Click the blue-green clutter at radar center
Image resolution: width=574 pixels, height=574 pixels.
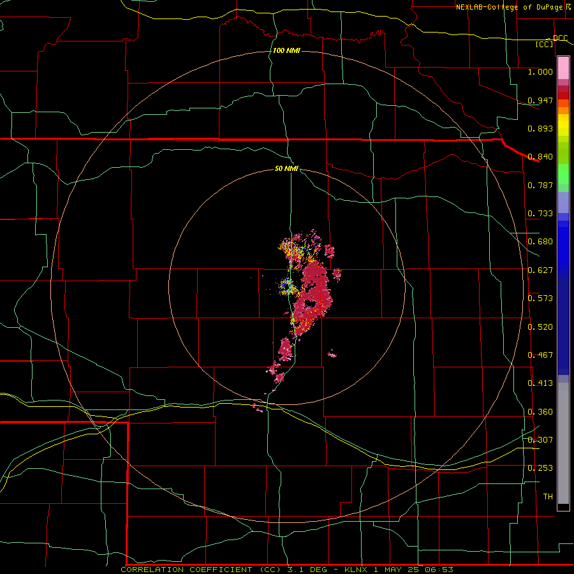click(x=288, y=286)
